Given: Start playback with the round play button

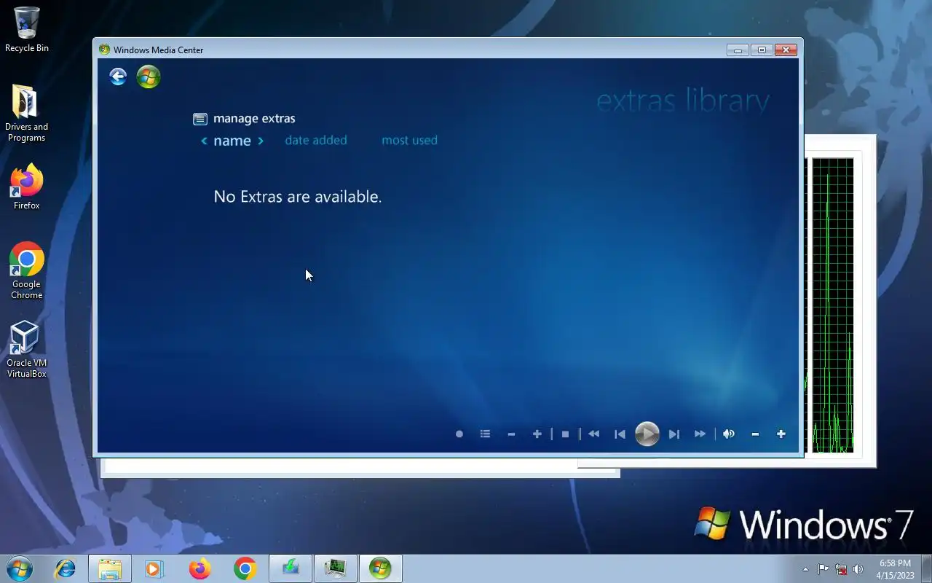Looking at the screenshot, I should pyautogui.click(x=647, y=434).
